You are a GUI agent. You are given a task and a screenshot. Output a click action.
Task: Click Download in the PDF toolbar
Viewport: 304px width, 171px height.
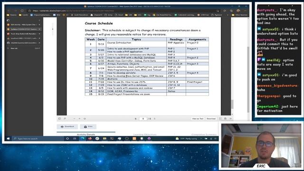coord(211,119)
